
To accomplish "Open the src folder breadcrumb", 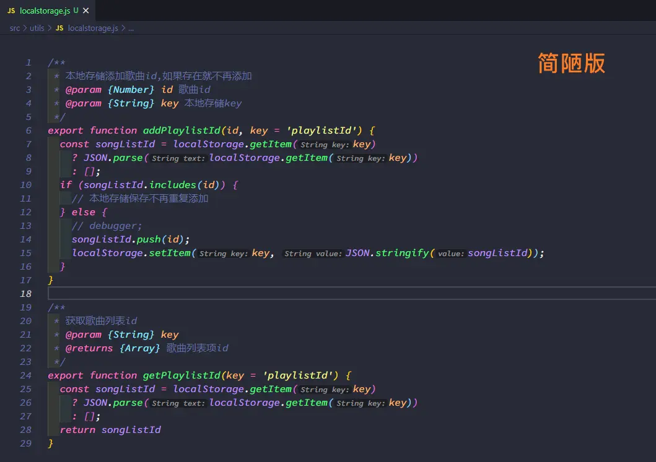I will click(15, 28).
